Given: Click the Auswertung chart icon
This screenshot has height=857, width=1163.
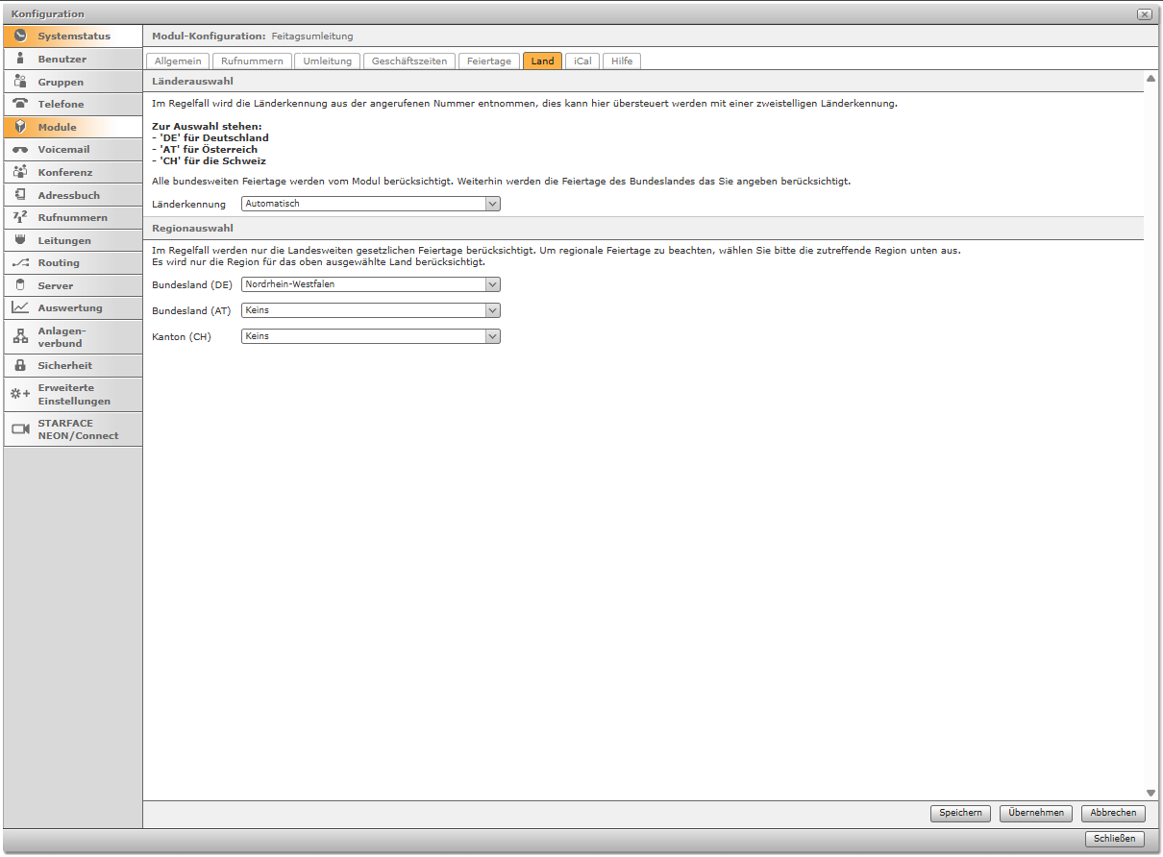Looking at the screenshot, I should tap(20, 307).
